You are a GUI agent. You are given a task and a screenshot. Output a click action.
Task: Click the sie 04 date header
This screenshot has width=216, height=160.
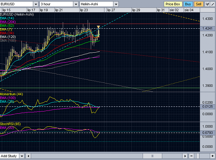pyautogui.click(x=189, y=10)
